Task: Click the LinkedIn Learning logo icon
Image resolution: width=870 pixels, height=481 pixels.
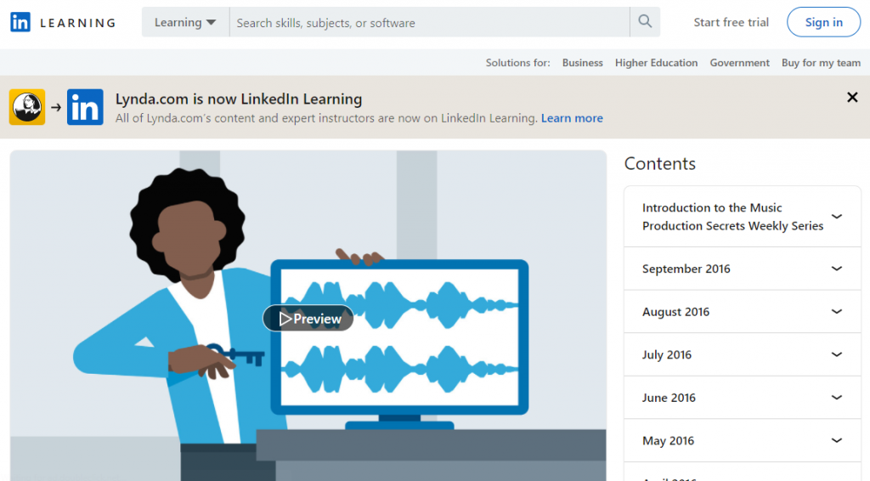Action: click(20, 23)
